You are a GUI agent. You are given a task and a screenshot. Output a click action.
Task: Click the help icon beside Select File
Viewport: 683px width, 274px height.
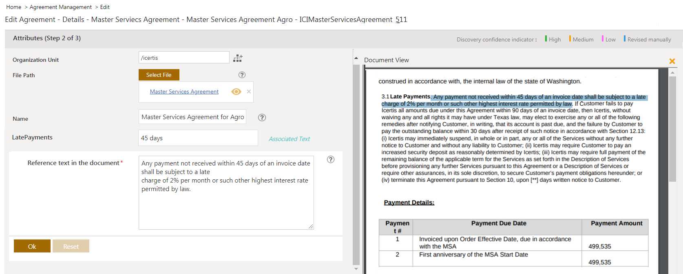click(x=242, y=75)
